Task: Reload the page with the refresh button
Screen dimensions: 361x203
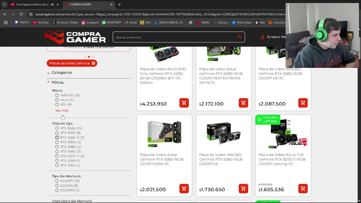Action: click(21, 14)
